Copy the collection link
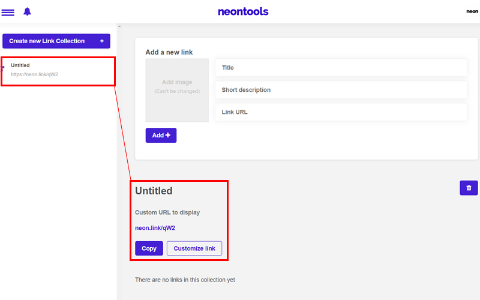 (149, 248)
